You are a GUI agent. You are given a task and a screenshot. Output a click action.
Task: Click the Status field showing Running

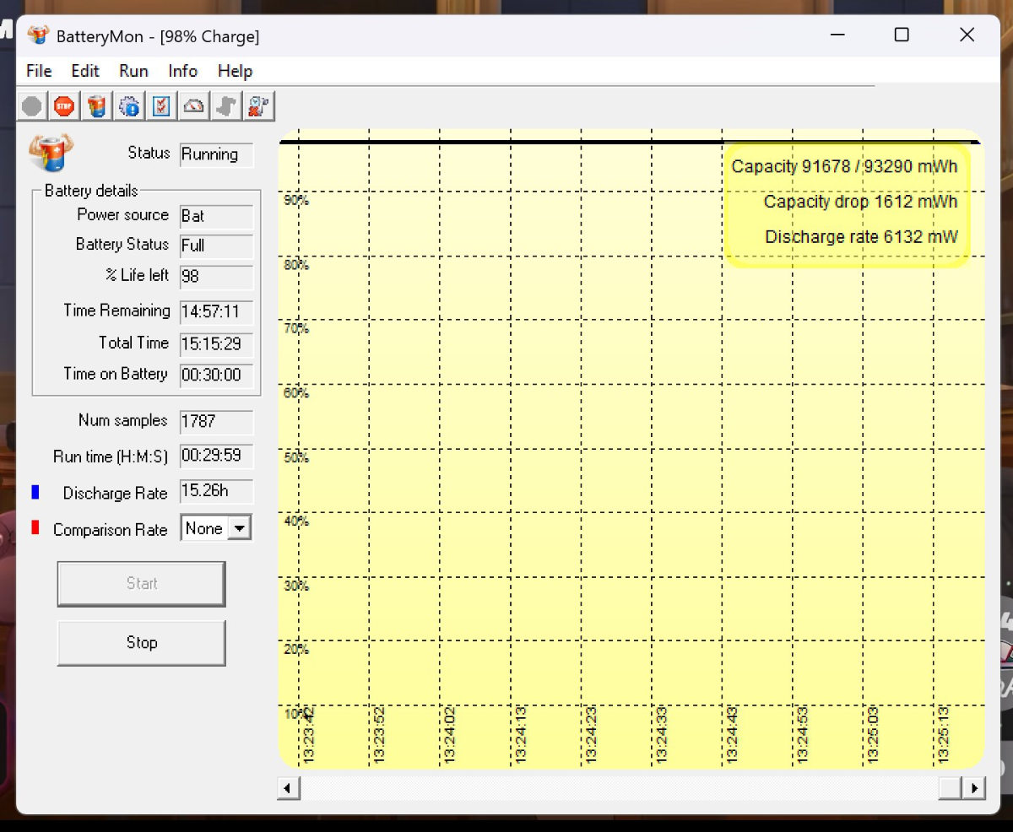216,154
